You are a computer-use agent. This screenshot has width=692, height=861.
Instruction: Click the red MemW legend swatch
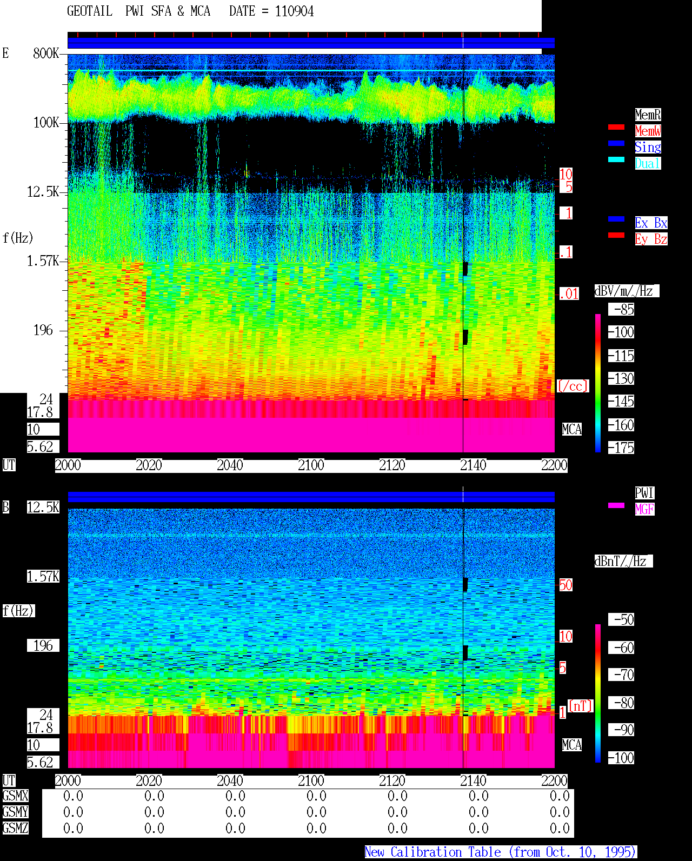click(616, 128)
